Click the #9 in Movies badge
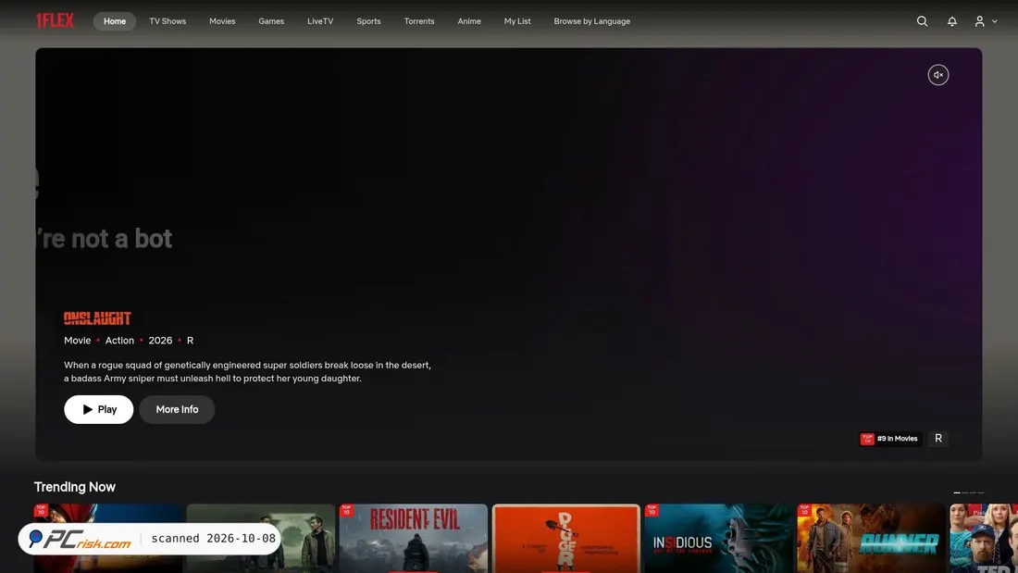Viewport: 1018px width, 573px height. pos(889,439)
